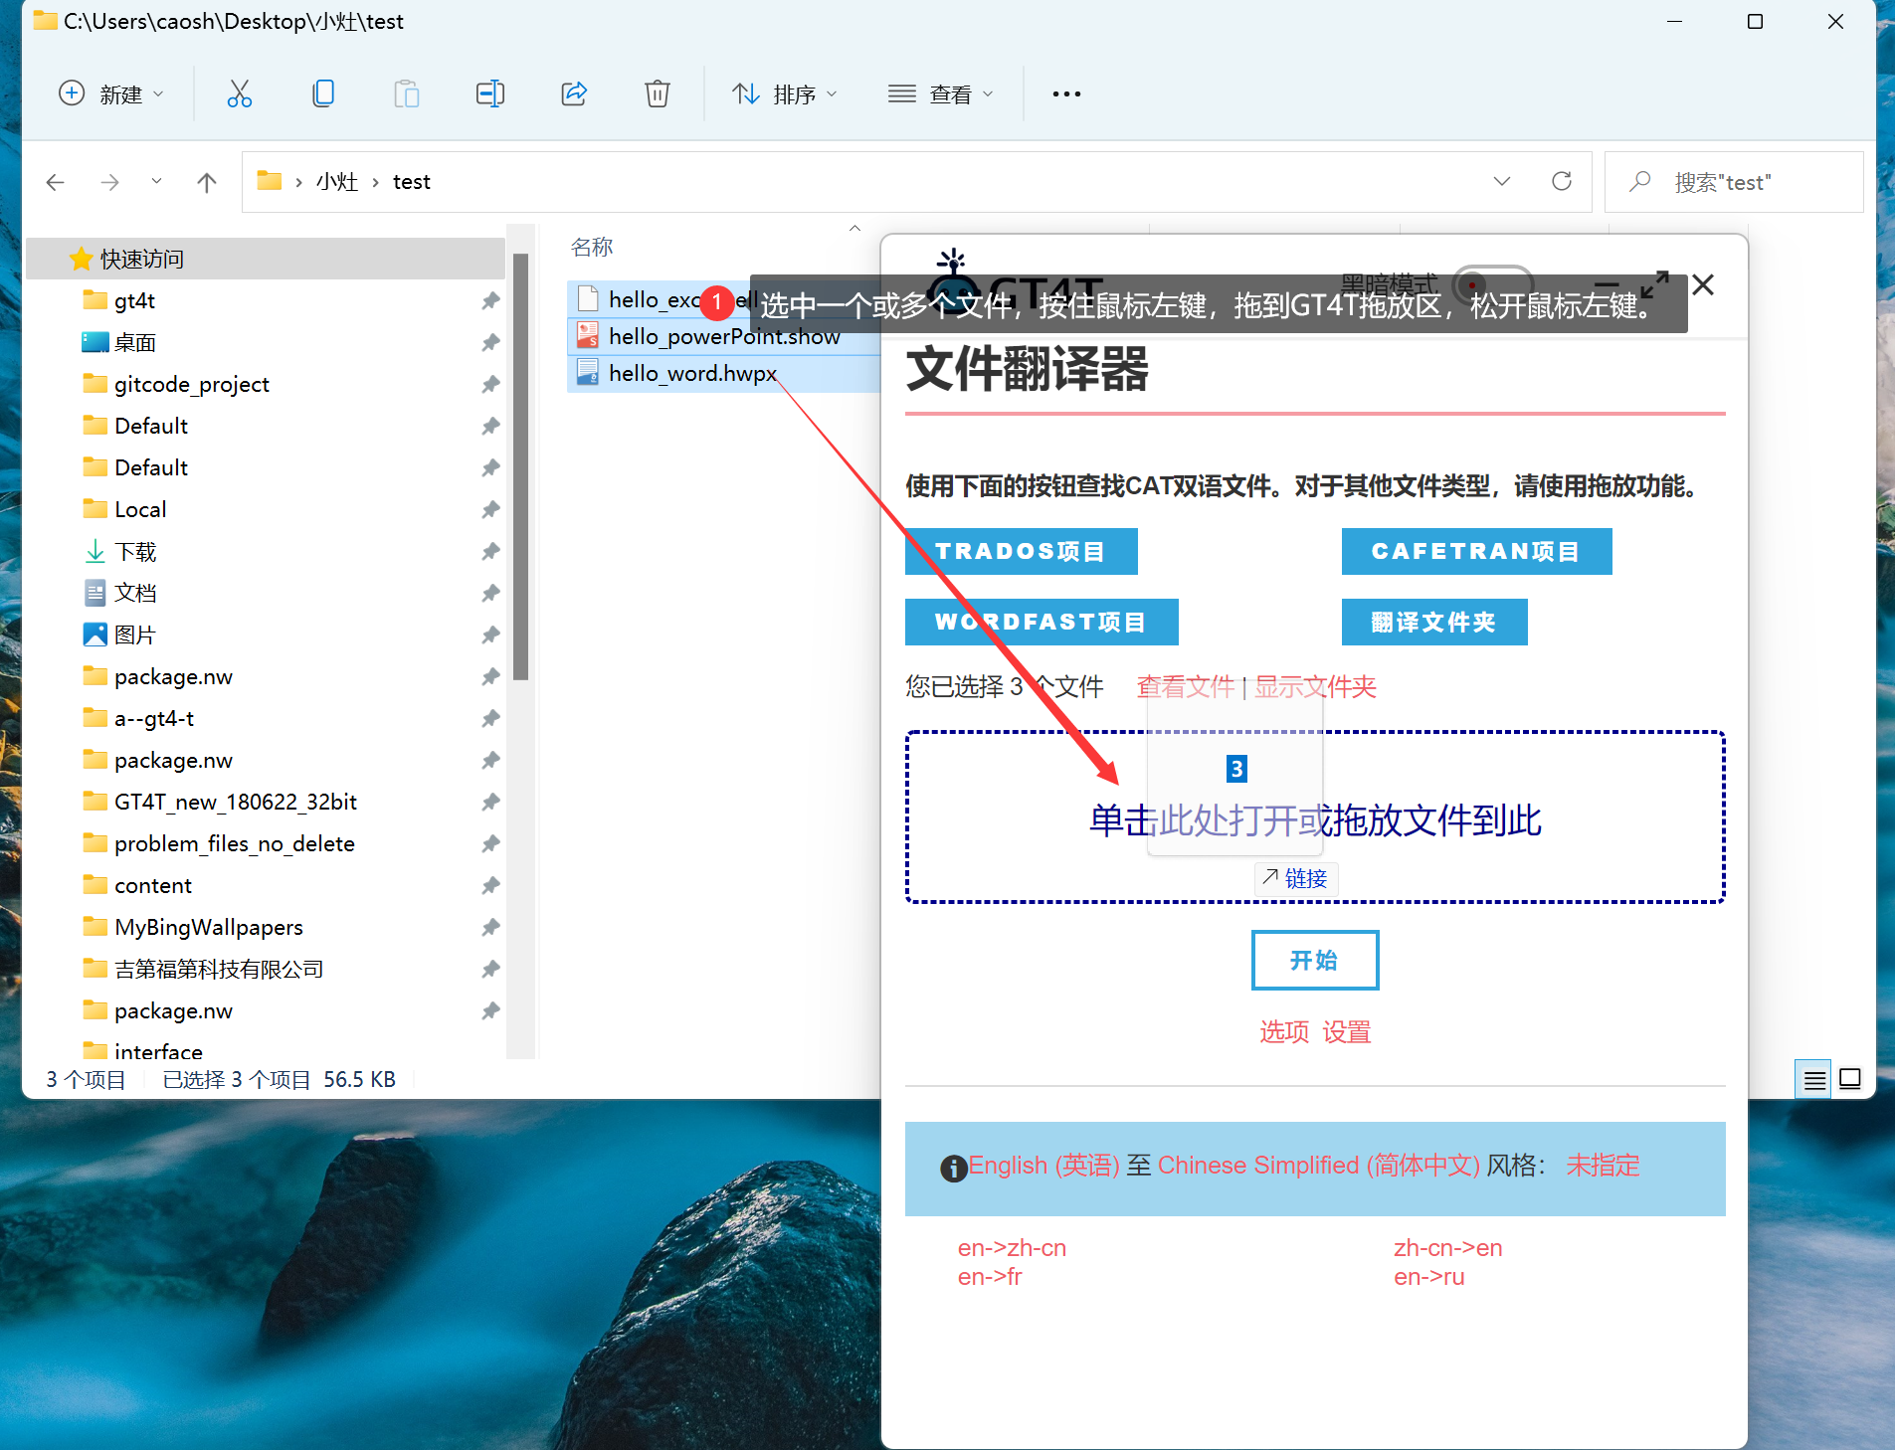Click the navigation pane vertical scrollbar

[520, 467]
